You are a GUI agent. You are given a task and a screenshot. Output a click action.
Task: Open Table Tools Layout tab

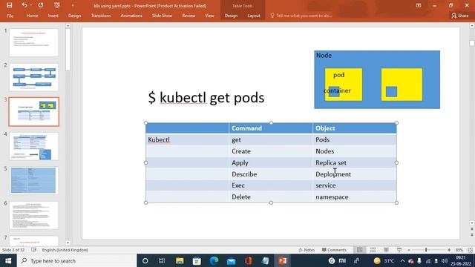(254, 16)
